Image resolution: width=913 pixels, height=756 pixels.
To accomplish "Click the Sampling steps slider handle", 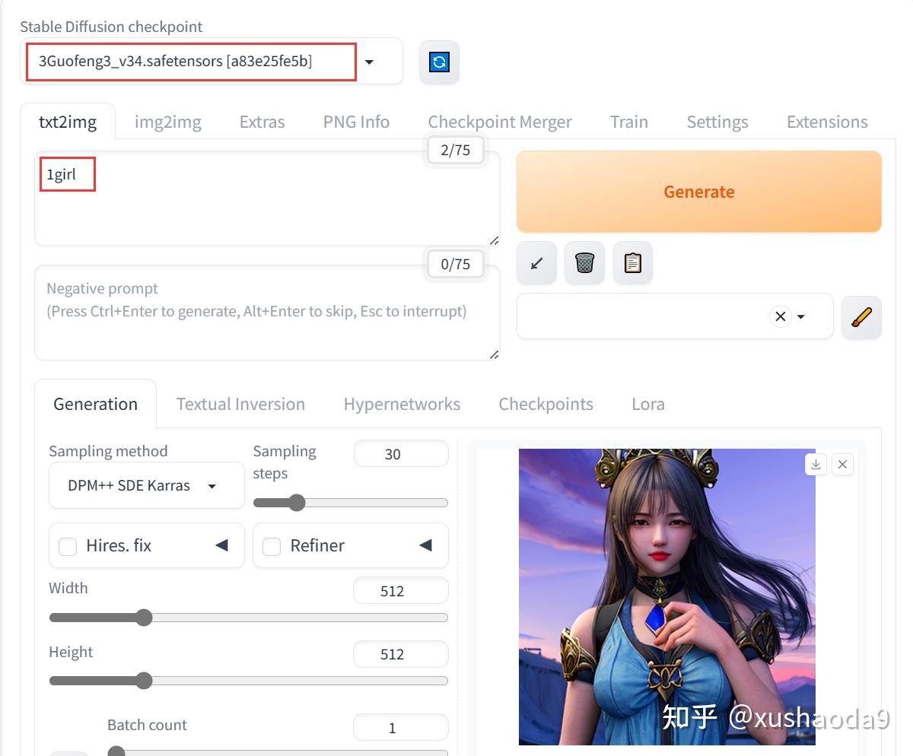I will tap(296, 503).
